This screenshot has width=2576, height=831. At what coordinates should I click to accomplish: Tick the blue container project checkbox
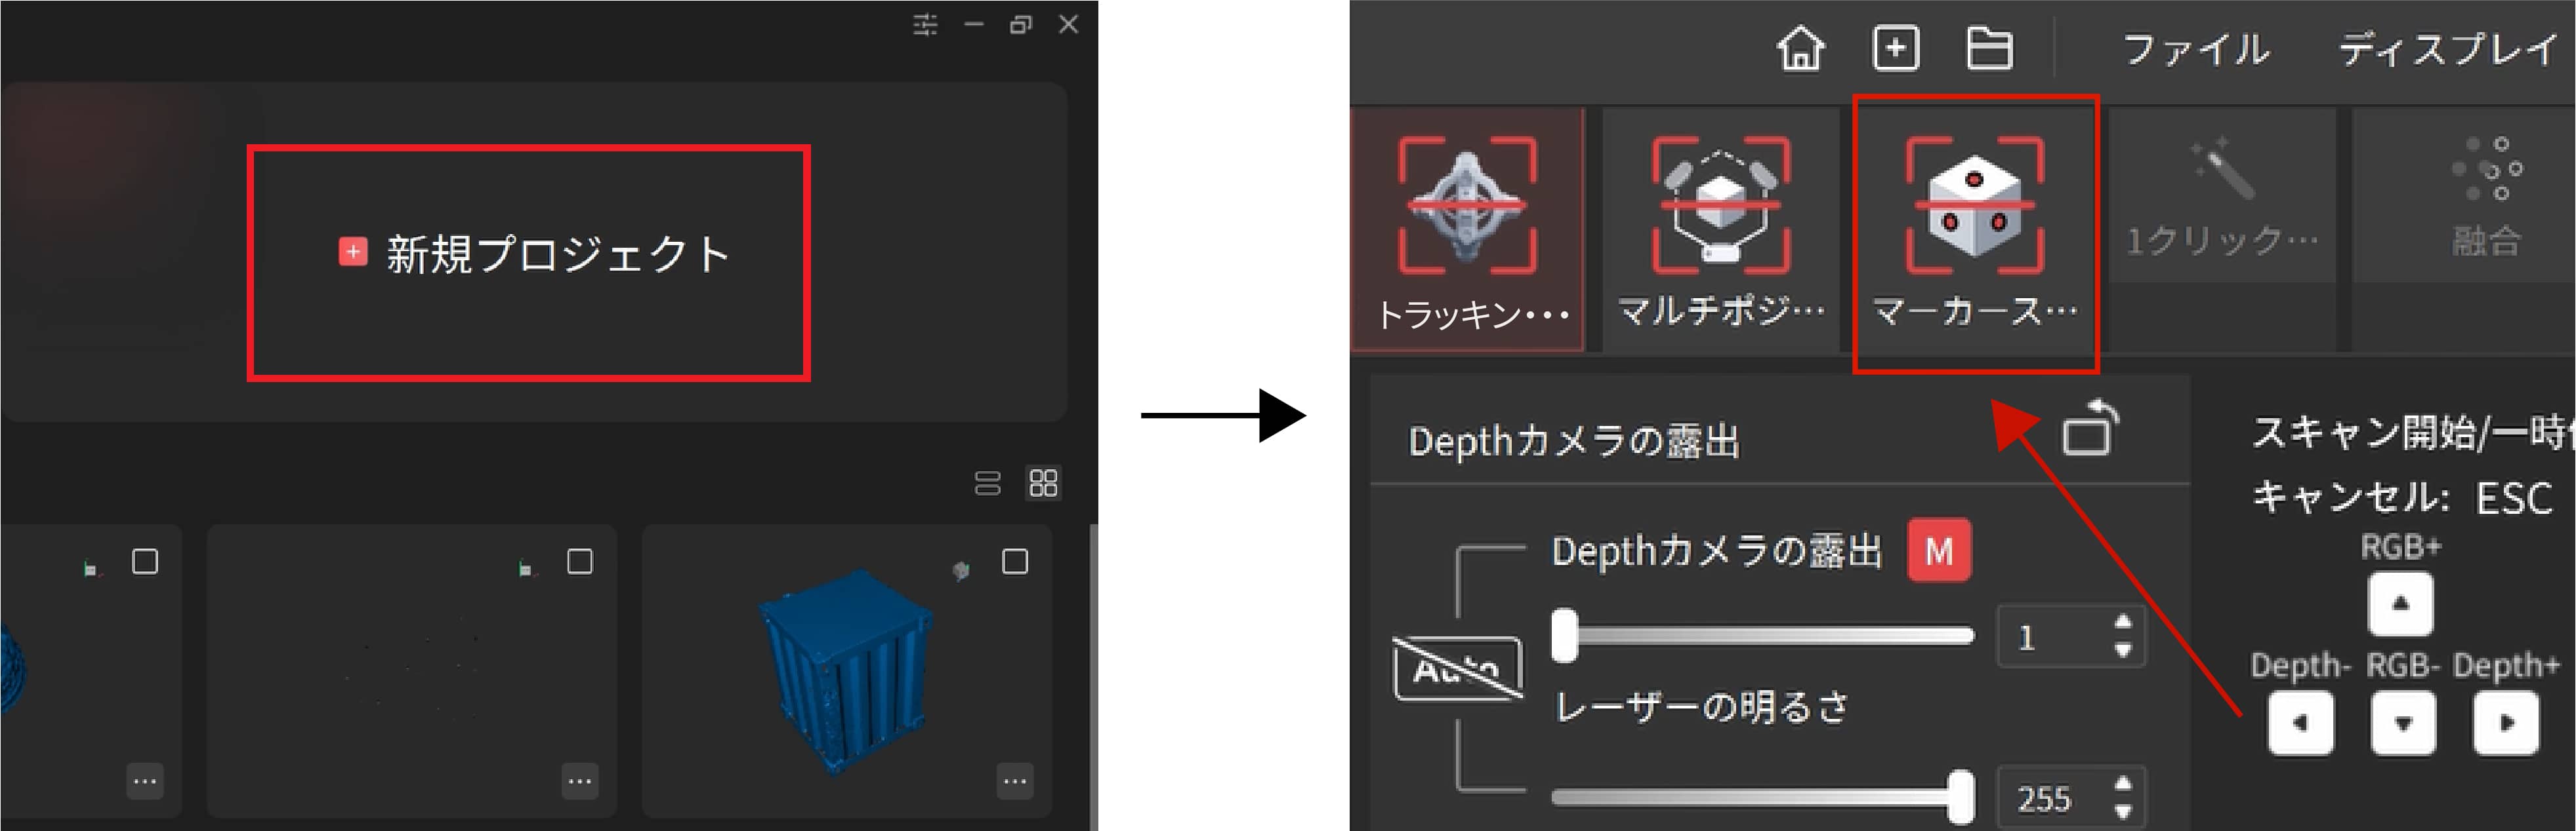(x=1014, y=562)
